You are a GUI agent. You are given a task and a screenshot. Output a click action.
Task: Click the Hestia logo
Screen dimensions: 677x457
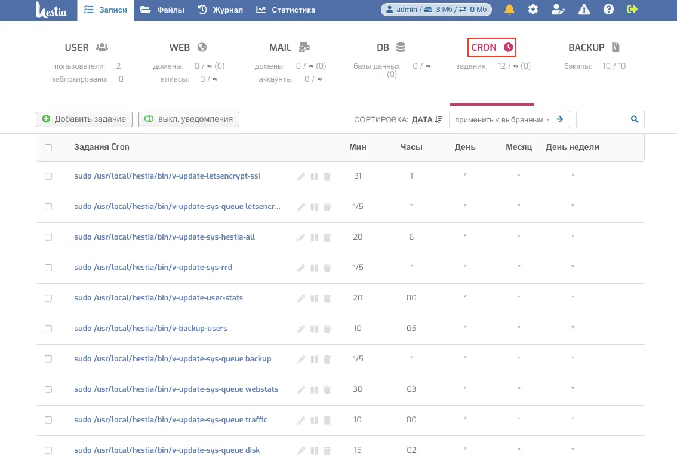click(x=51, y=10)
